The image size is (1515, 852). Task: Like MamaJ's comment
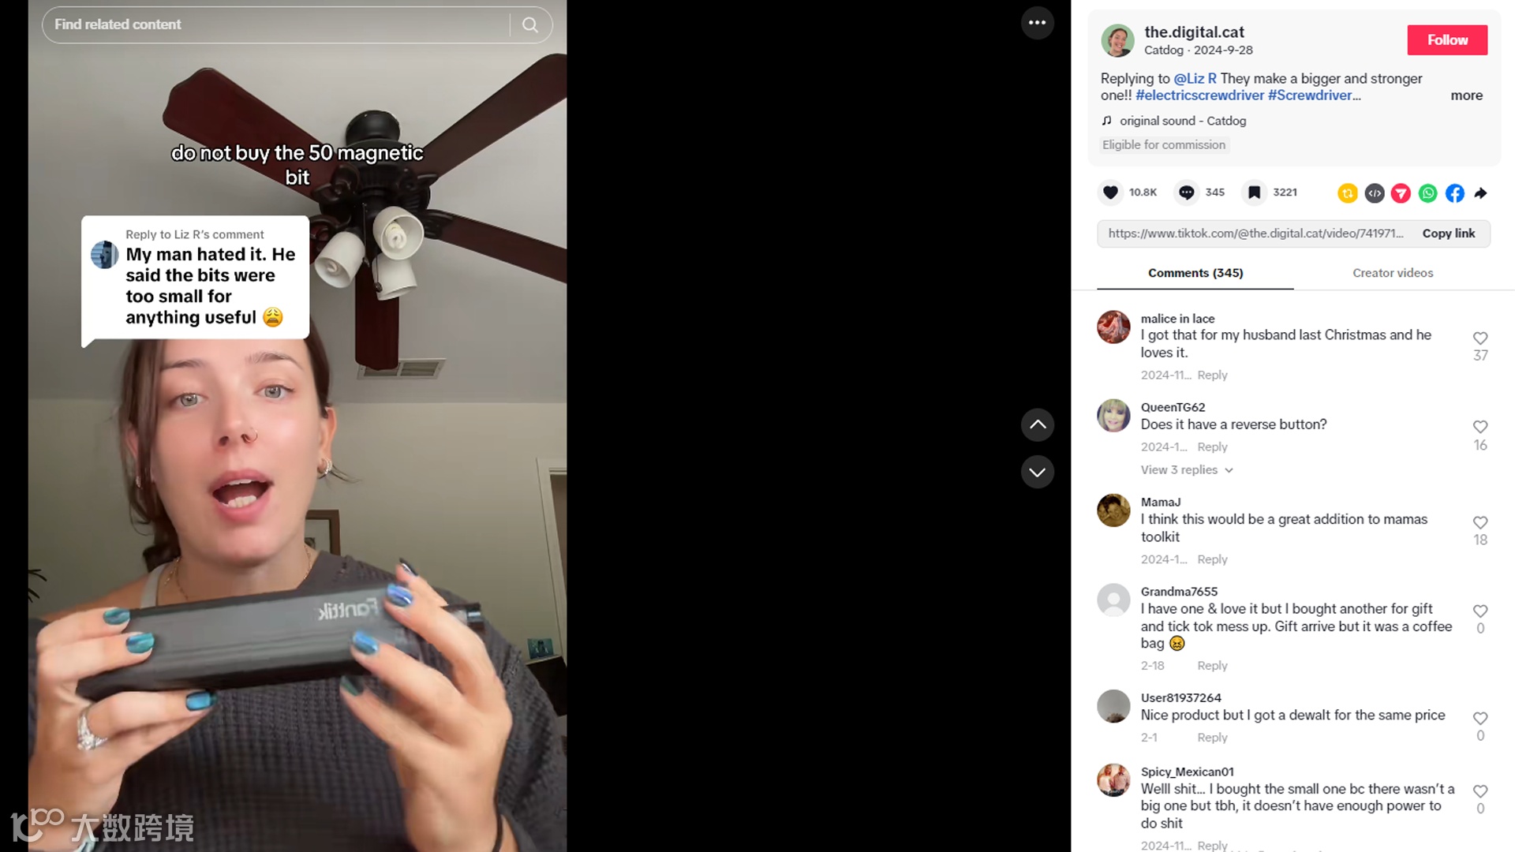pyautogui.click(x=1480, y=522)
